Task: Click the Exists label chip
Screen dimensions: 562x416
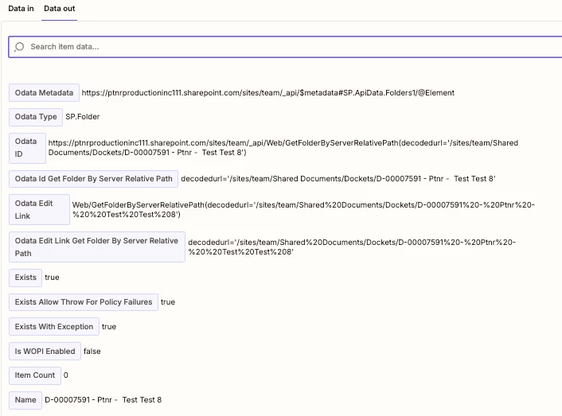Action: point(25,278)
